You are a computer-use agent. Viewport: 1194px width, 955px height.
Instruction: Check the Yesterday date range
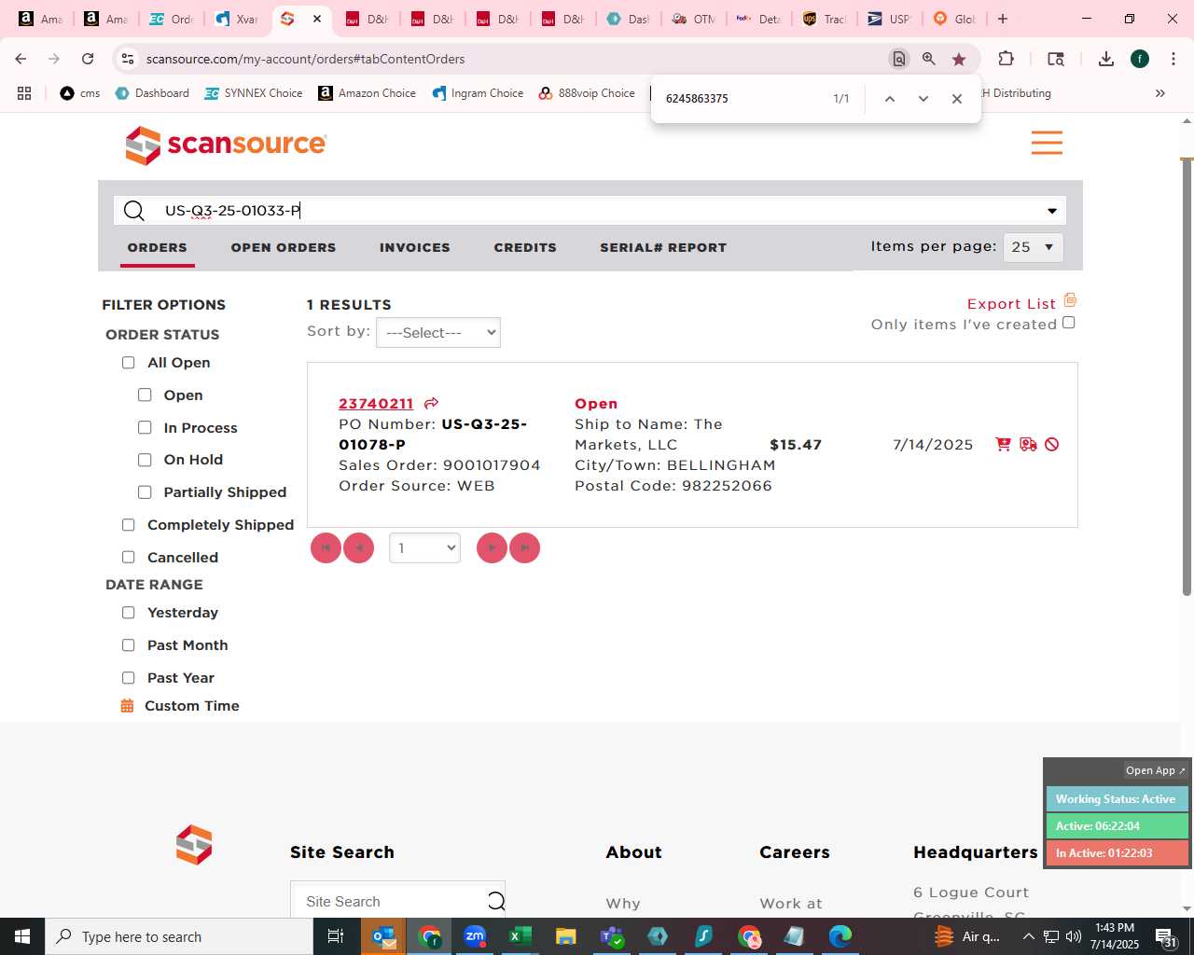point(129,613)
